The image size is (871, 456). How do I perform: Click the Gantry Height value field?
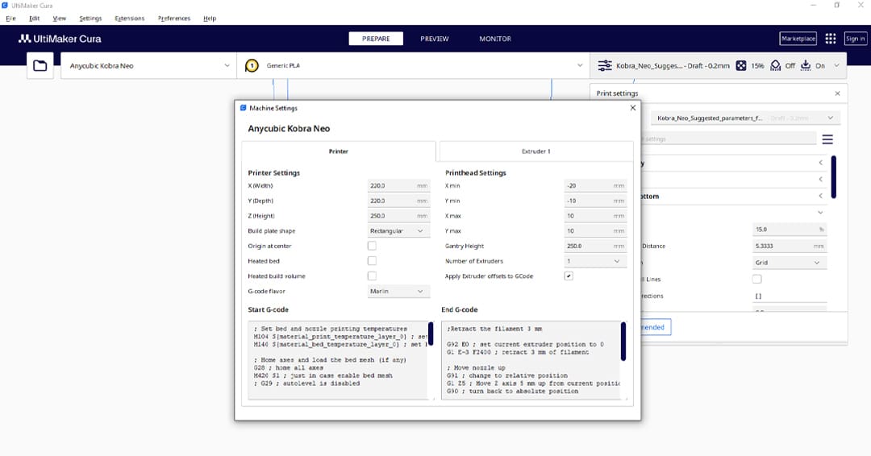(x=595, y=246)
